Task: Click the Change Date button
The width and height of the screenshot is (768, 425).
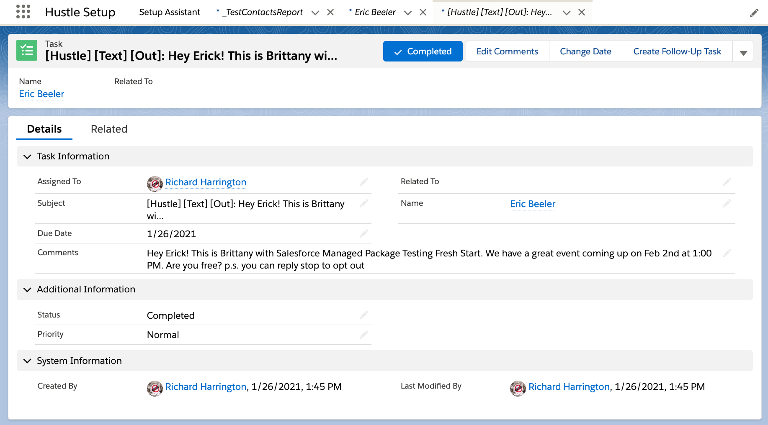Action: [585, 51]
